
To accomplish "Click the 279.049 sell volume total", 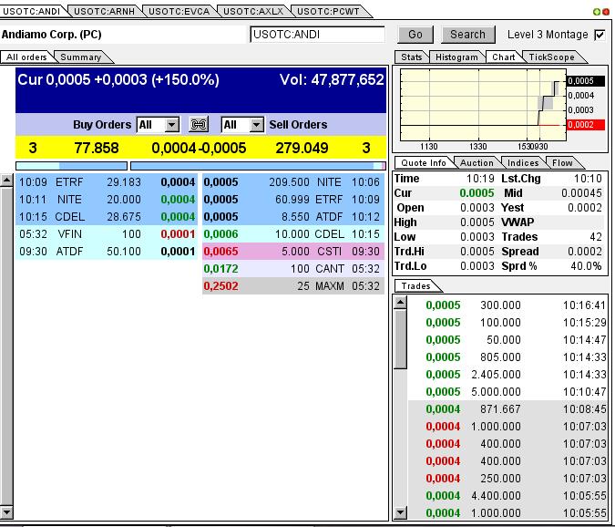I will coord(302,148).
